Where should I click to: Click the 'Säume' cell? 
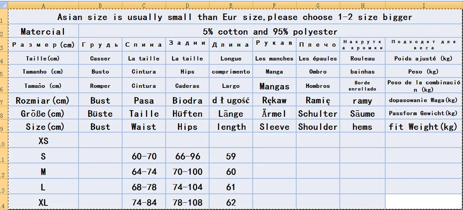362,113
